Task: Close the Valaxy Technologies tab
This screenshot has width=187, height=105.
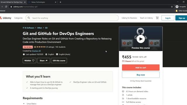Action: (56, 2)
